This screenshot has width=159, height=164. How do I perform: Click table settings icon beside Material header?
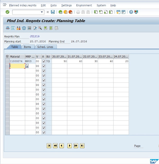pyautogui.click(x=7, y=56)
